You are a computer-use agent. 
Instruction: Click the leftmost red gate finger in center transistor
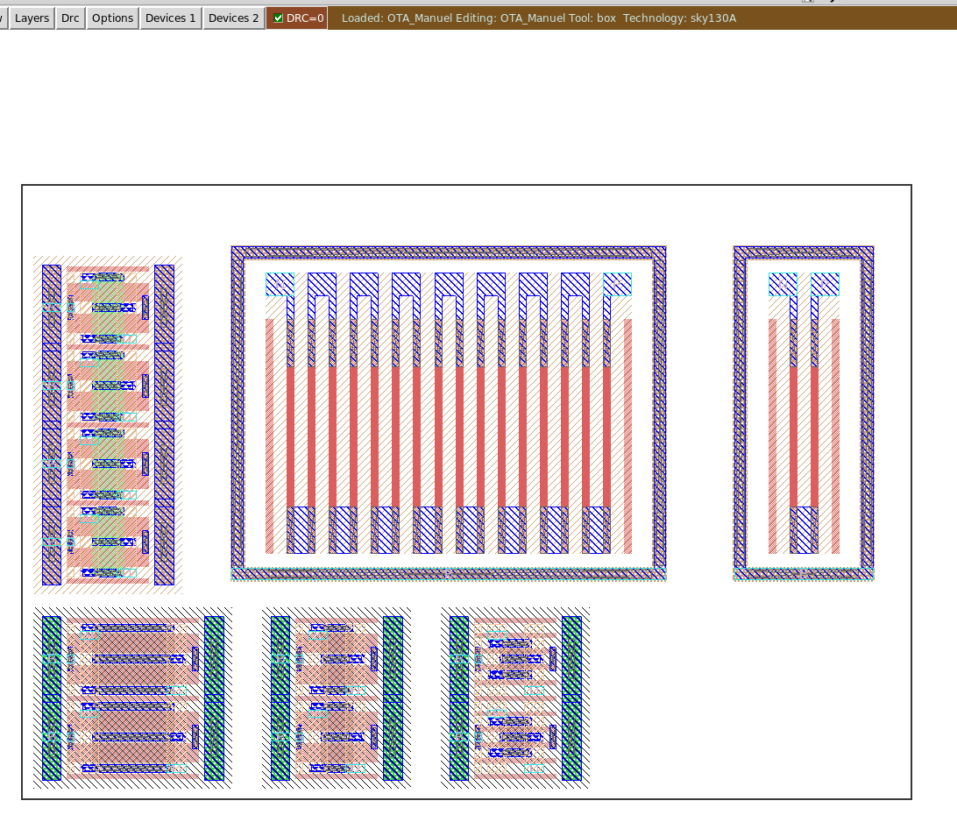[291, 436]
